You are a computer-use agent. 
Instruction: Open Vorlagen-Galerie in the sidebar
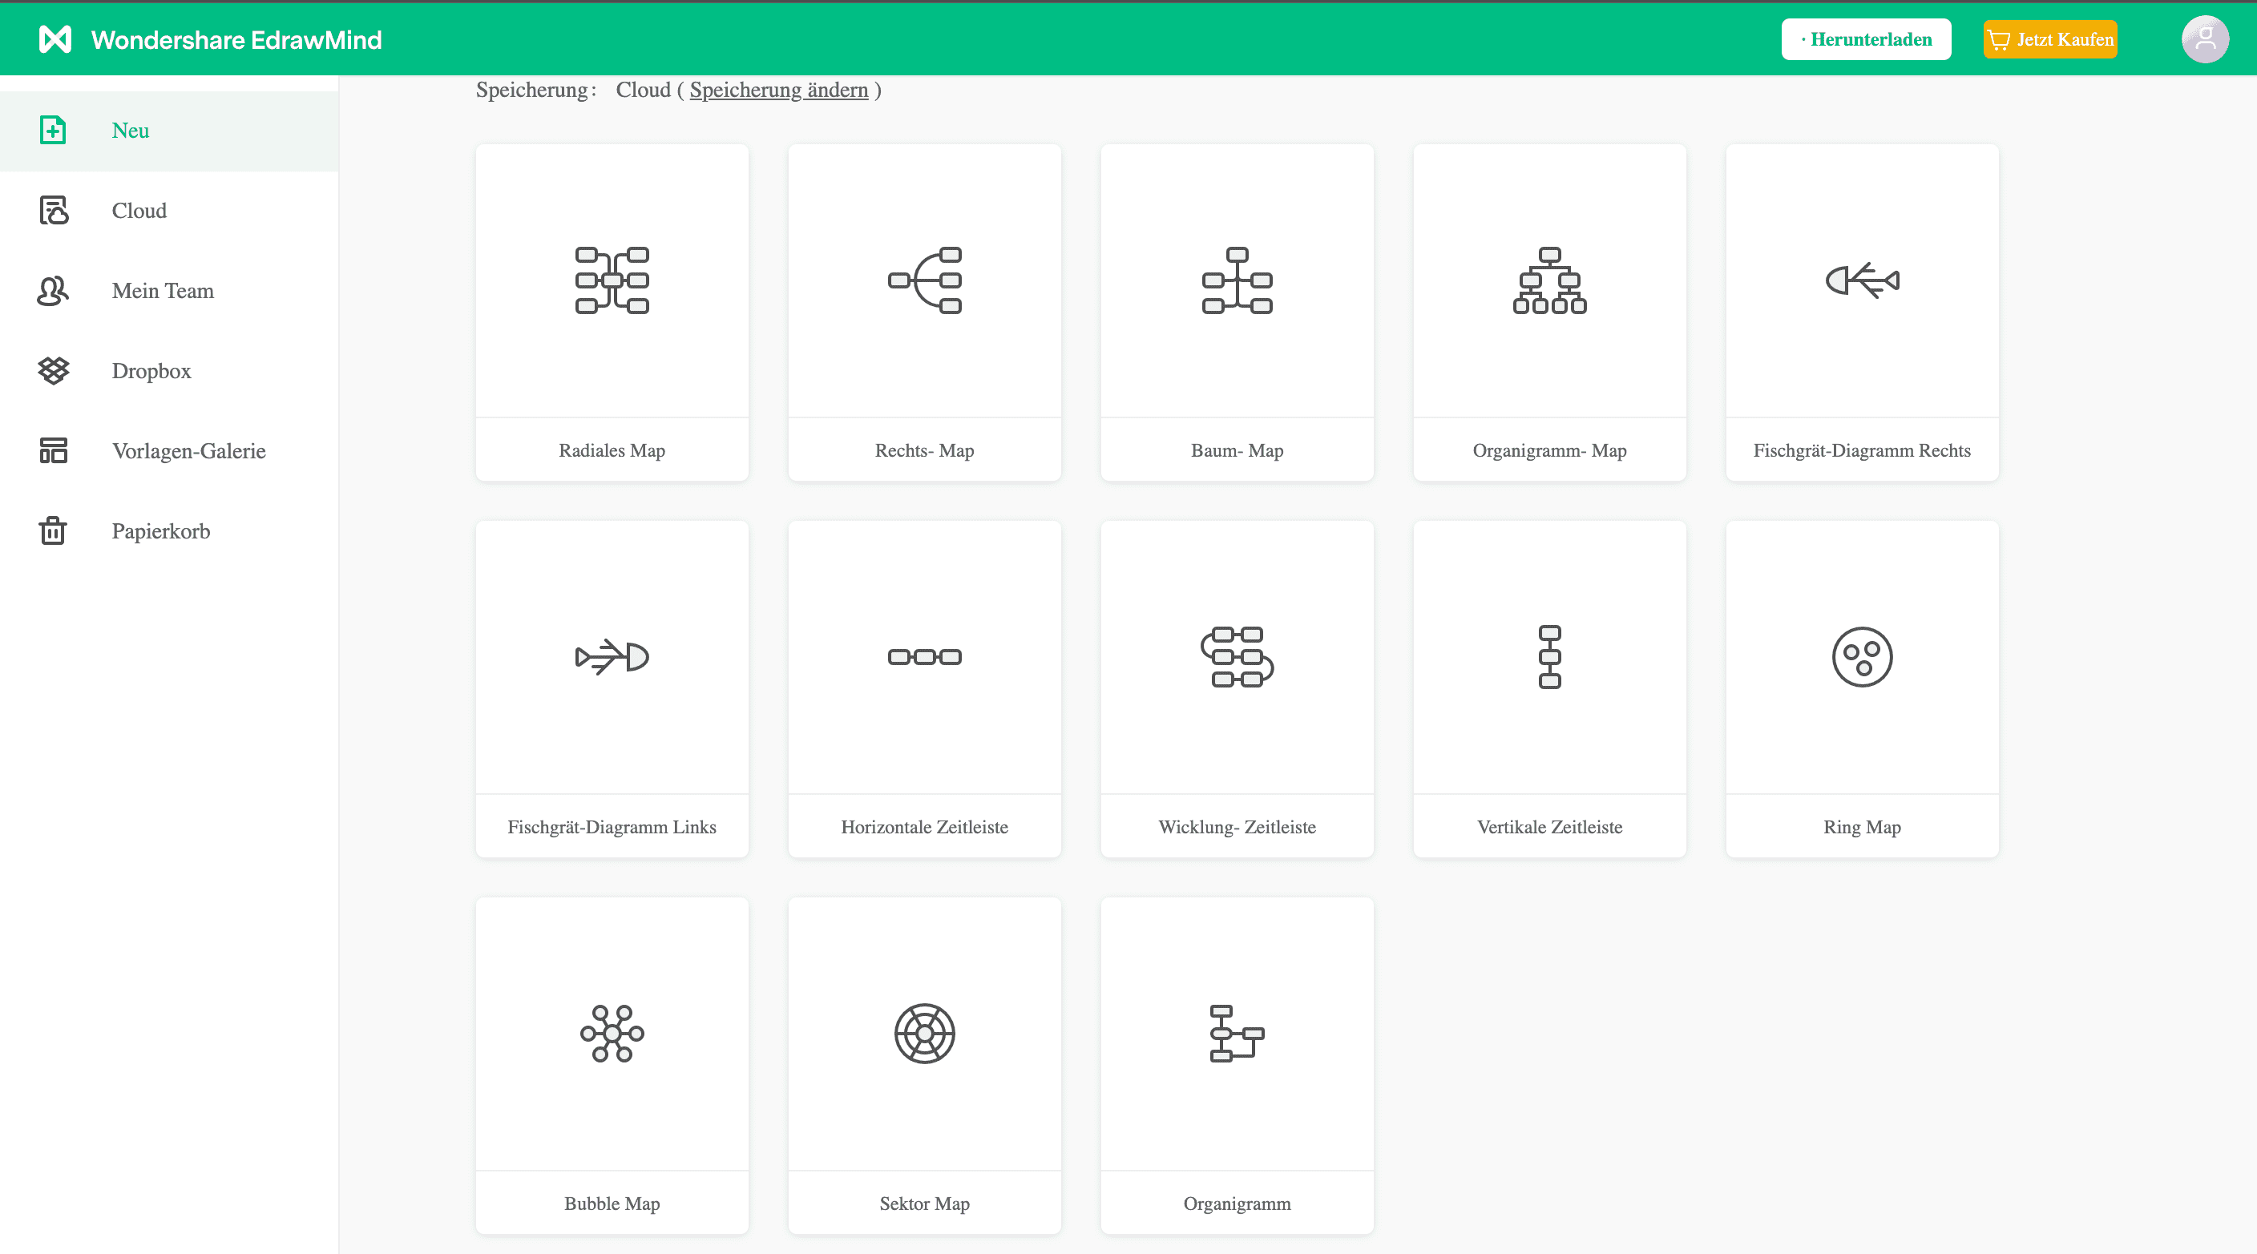click(x=169, y=451)
